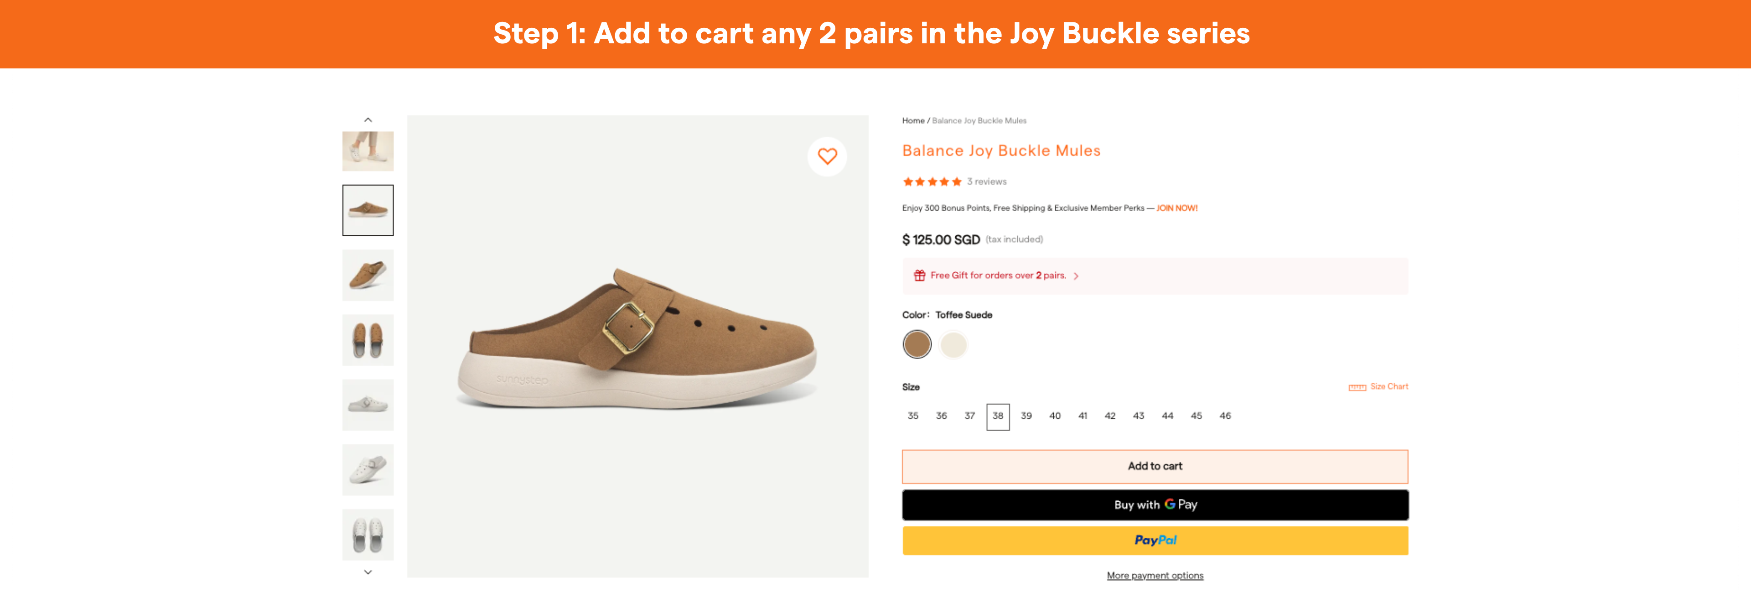Screen dimensions: 1751x593
Task: Choose size 40
Action: [1054, 416]
